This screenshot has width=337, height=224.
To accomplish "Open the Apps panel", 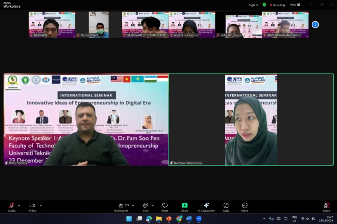I will click(x=226, y=207).
